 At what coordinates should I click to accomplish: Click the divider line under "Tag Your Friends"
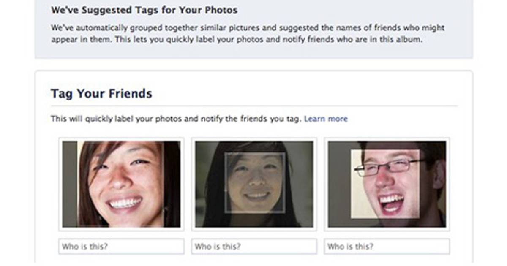tap(254, 106)
